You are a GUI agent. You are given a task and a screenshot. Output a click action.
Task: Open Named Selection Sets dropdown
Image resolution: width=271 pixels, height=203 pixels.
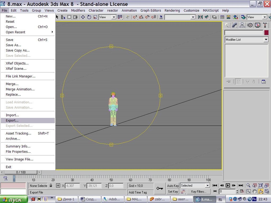(193, 17)
